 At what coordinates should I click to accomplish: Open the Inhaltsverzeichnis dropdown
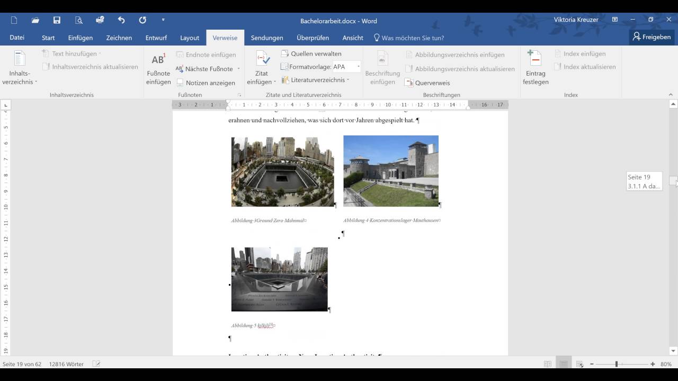pyautogui.click(x=20, y=68)
